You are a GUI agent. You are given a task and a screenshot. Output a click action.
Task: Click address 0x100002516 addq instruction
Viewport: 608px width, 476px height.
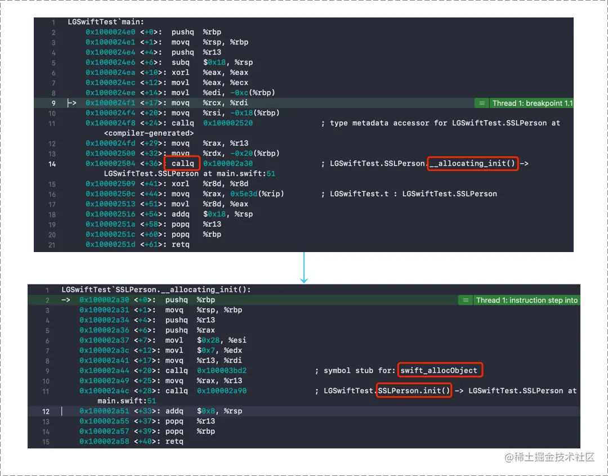(x=110, y=214)
